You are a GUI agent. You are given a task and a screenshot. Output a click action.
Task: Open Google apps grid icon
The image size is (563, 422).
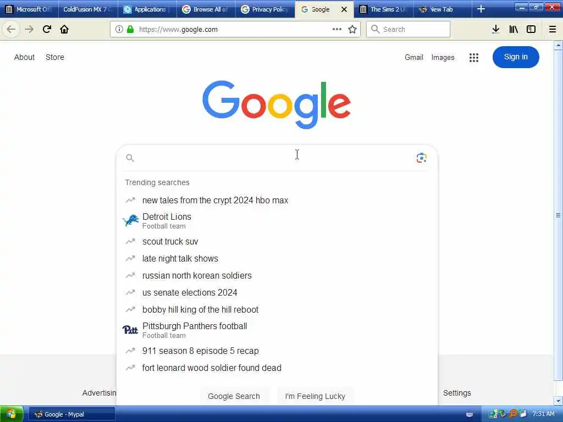click(x=474, y=57)
